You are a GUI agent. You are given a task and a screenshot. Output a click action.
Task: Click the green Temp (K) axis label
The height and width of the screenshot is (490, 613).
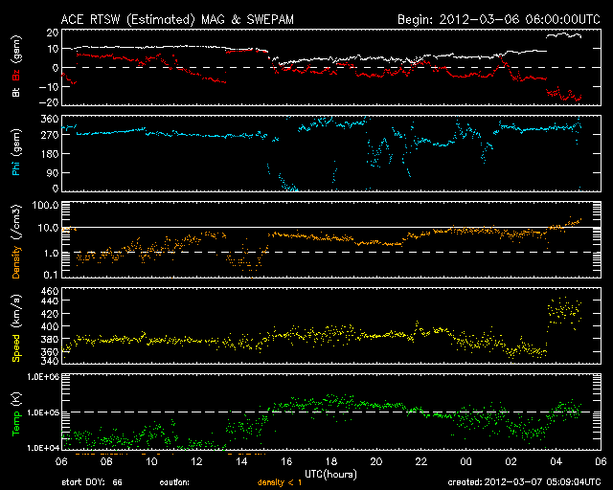[16, 414]
